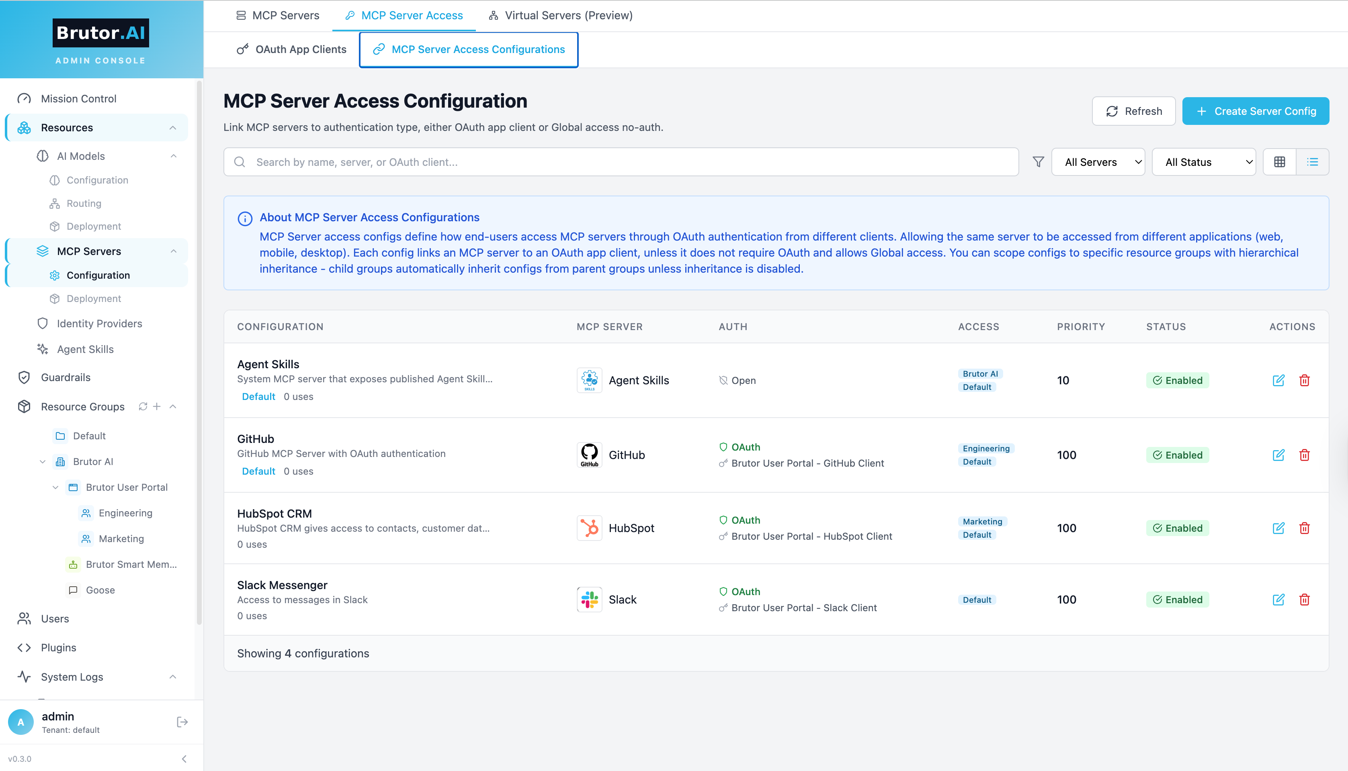Open the All Servers dropdown
The width and height of the screenshot is (1348, 771).
click(1098, 161)
